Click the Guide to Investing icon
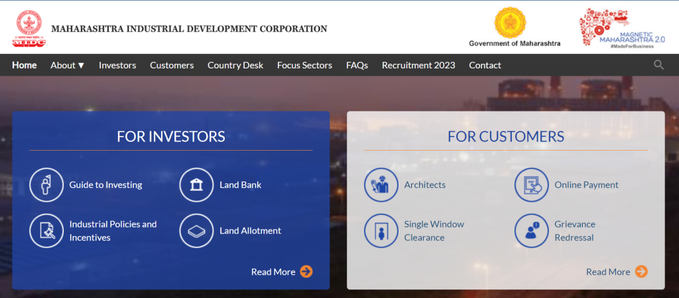 pyautogui.click(x=46, y=185)
